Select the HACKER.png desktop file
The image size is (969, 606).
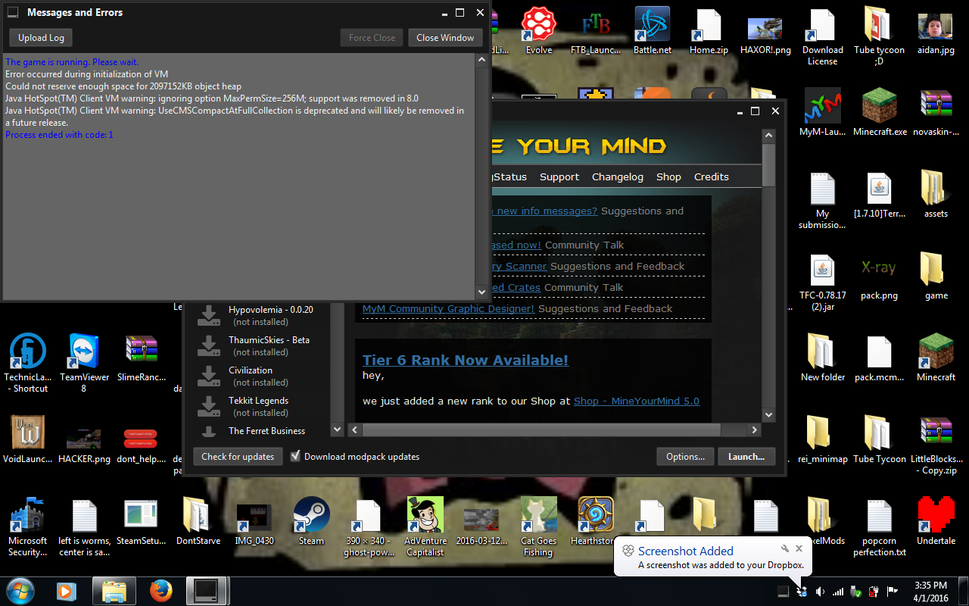(x=84, y=445)
